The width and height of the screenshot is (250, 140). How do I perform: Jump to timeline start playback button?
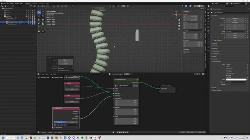point(118,132)
